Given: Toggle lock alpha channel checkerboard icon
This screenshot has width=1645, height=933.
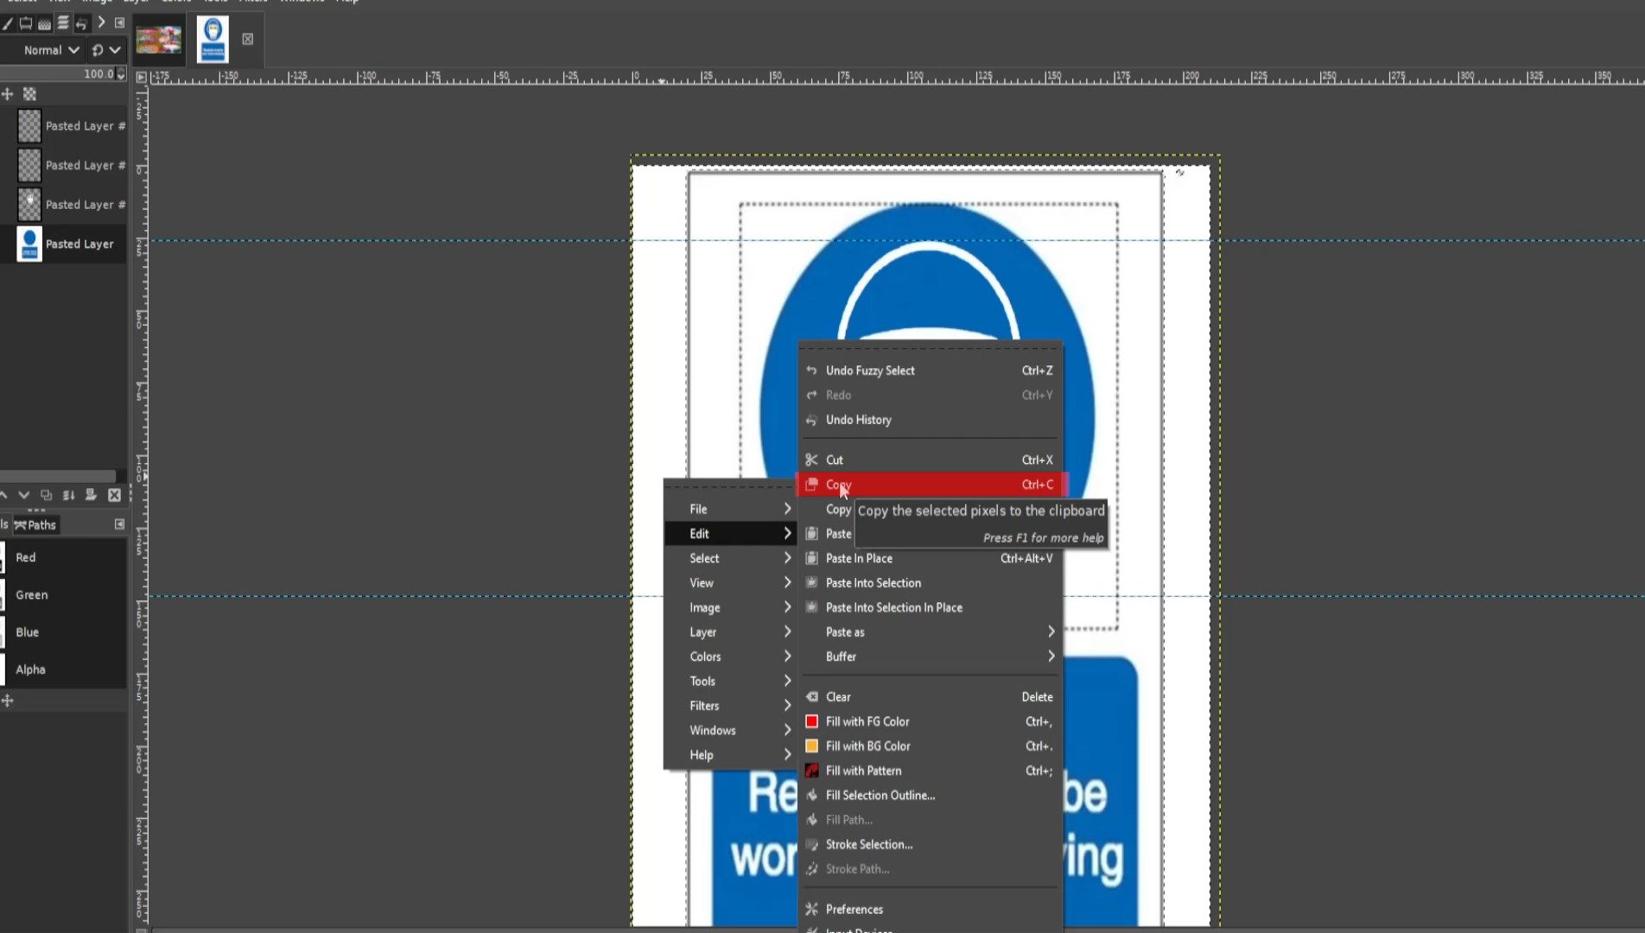Looking at the screenshot, I should pos(29,93).
